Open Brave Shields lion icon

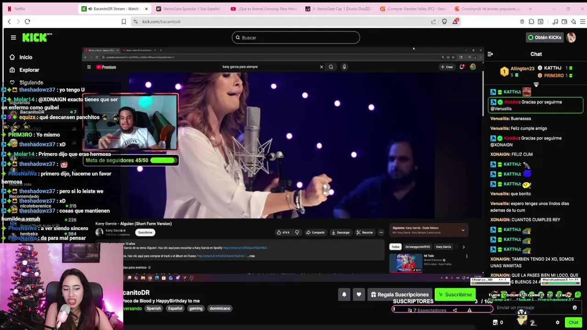click(444, 22)
